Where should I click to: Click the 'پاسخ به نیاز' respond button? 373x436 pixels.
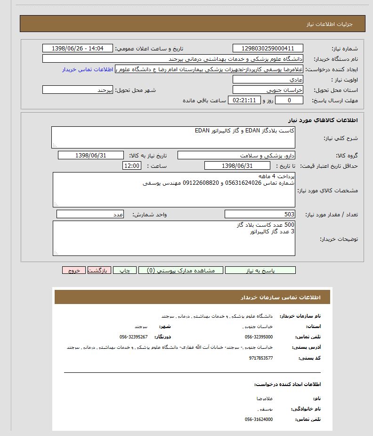click(260, 271)
